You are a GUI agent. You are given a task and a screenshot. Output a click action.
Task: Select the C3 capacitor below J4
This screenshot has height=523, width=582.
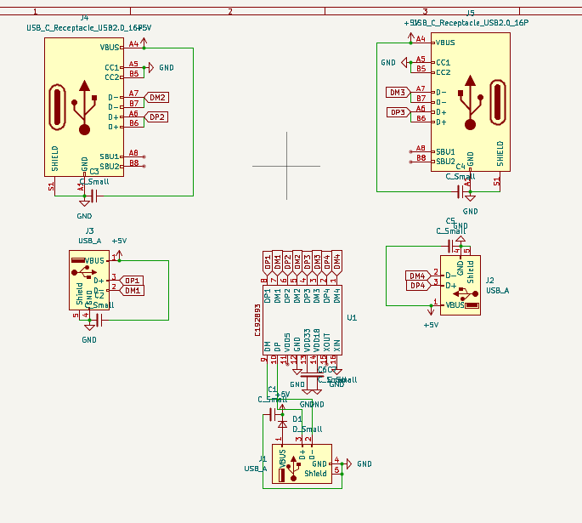click(93, 196)
